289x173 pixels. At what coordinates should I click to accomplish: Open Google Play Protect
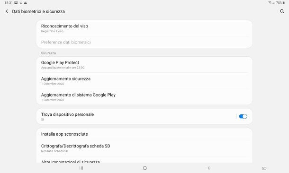144,65
